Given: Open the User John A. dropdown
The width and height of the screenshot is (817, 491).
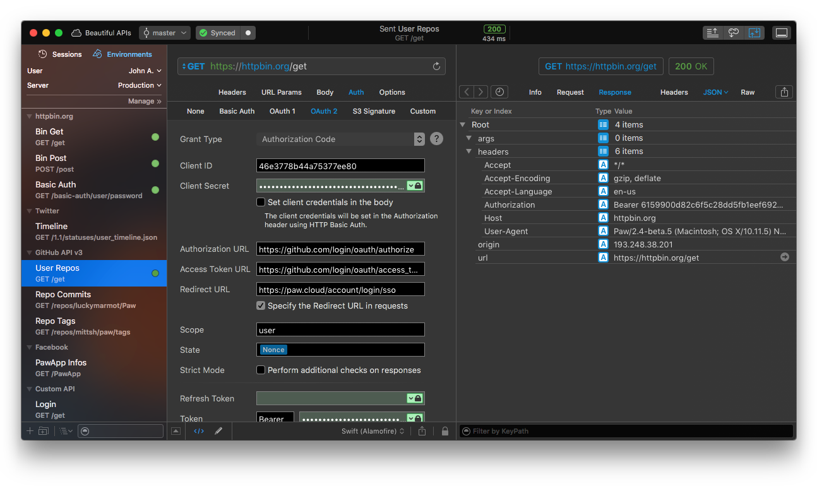Looking at the screenshot, I should coord(145,71).
